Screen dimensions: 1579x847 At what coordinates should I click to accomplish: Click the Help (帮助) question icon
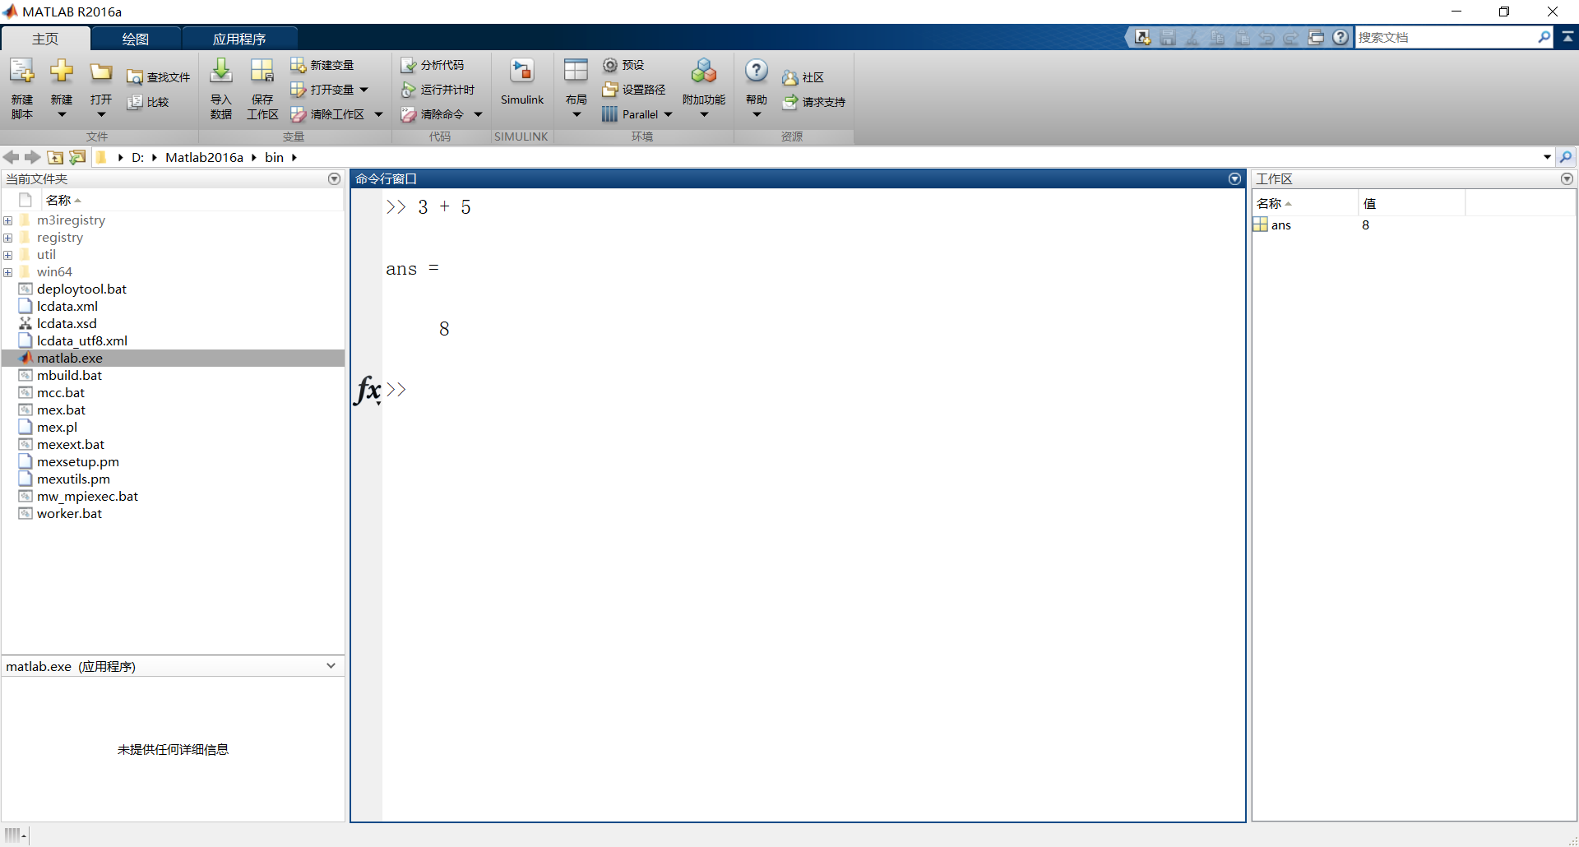point(757,72)
